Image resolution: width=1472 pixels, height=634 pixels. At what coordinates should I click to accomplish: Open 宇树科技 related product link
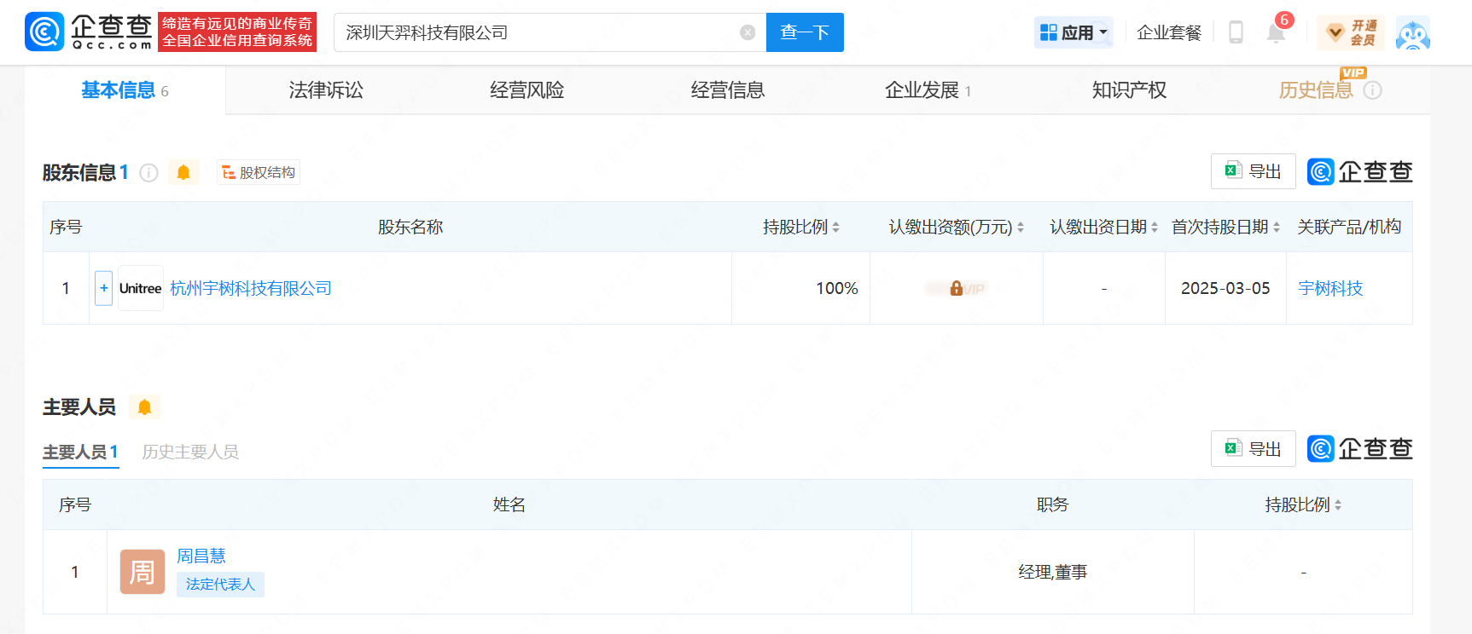click(1330, 289)
